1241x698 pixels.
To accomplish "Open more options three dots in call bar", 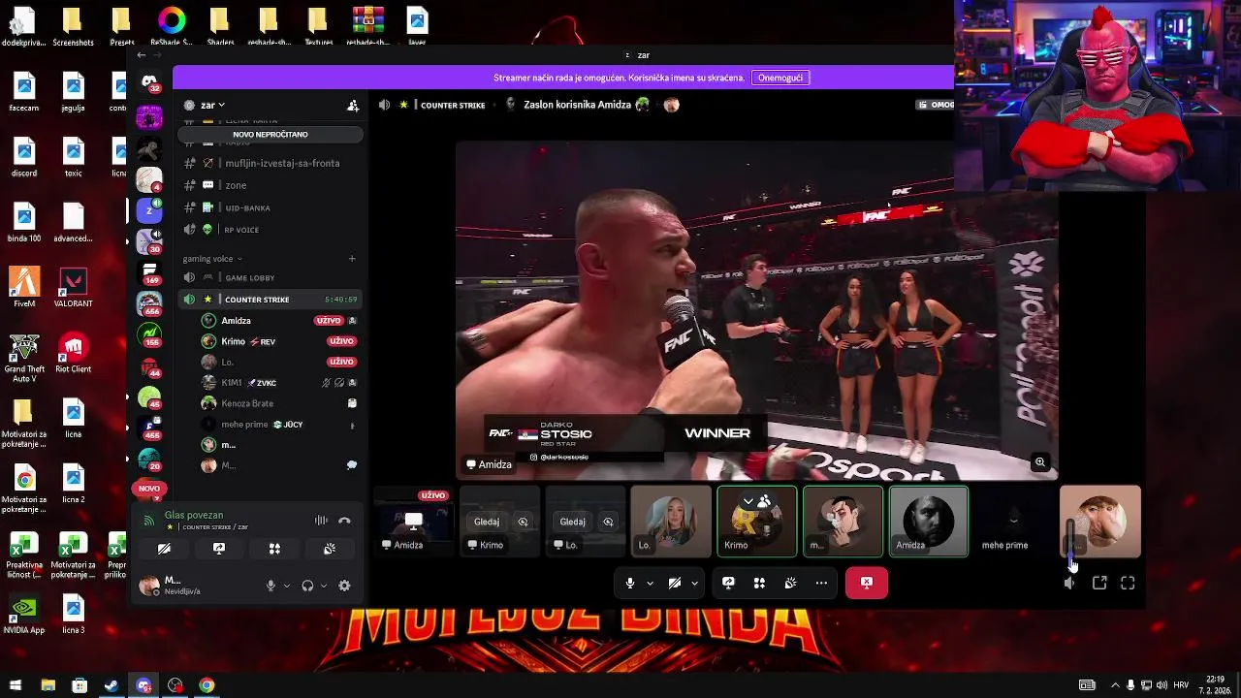I will [821, 583].
